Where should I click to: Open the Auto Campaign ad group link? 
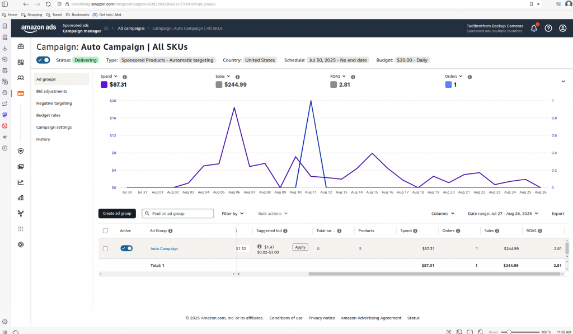pyautogui.click(x=164, y=248)
